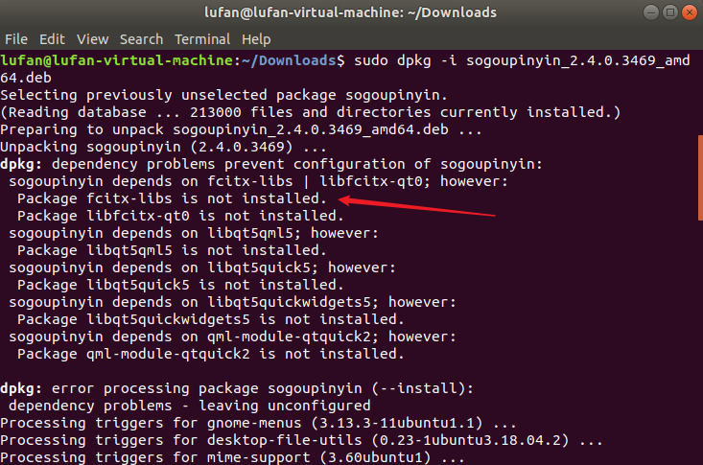The image size is (703, 465).
Task: Click the line 'Preparing to unpack sogoupinyin_2.4.0.3469_amd64.deb'
Action: 241,129
